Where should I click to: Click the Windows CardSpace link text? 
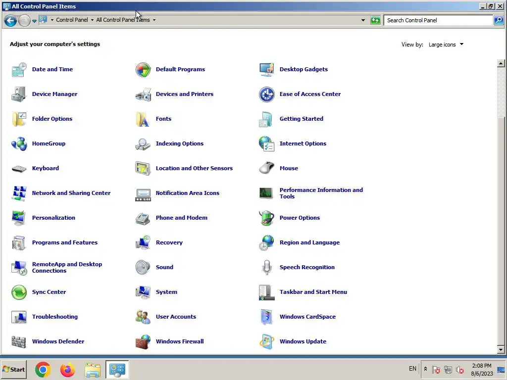[307, 317]
